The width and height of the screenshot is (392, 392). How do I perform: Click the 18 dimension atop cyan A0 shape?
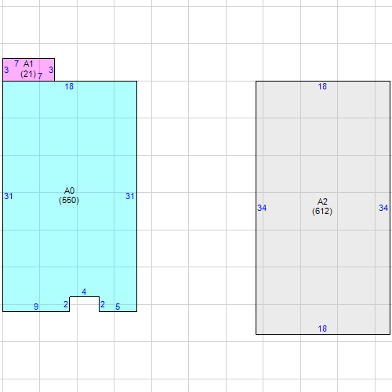tap(69, 86)
